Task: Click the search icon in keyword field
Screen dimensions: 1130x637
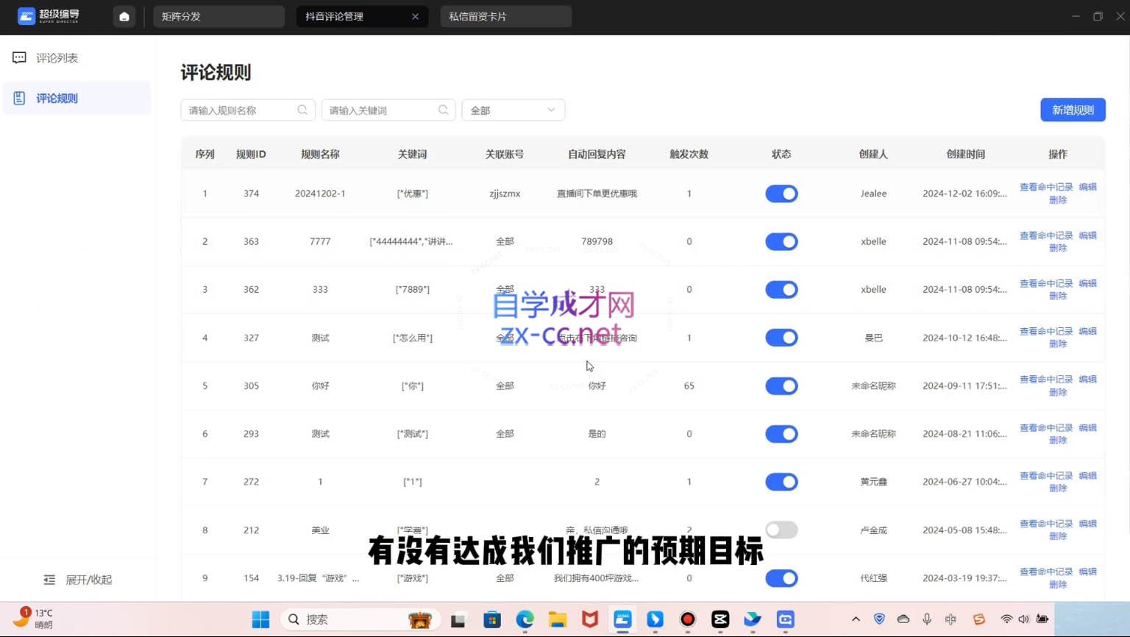Action: (443, 110)
